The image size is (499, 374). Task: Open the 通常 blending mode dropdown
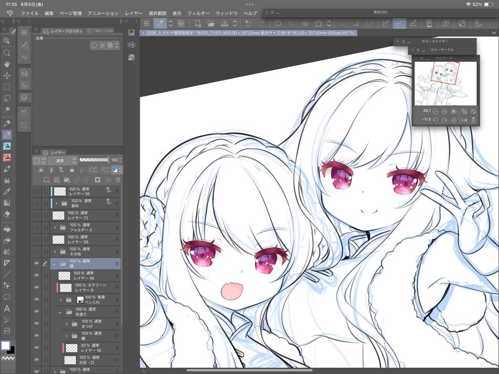point(62,160)
